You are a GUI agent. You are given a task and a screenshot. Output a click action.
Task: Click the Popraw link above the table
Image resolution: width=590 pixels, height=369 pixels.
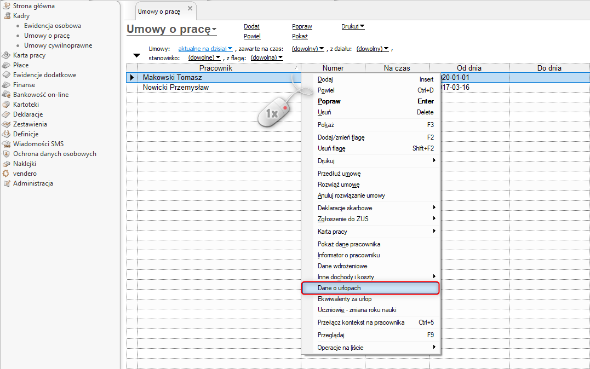click(x=302, y=26)
